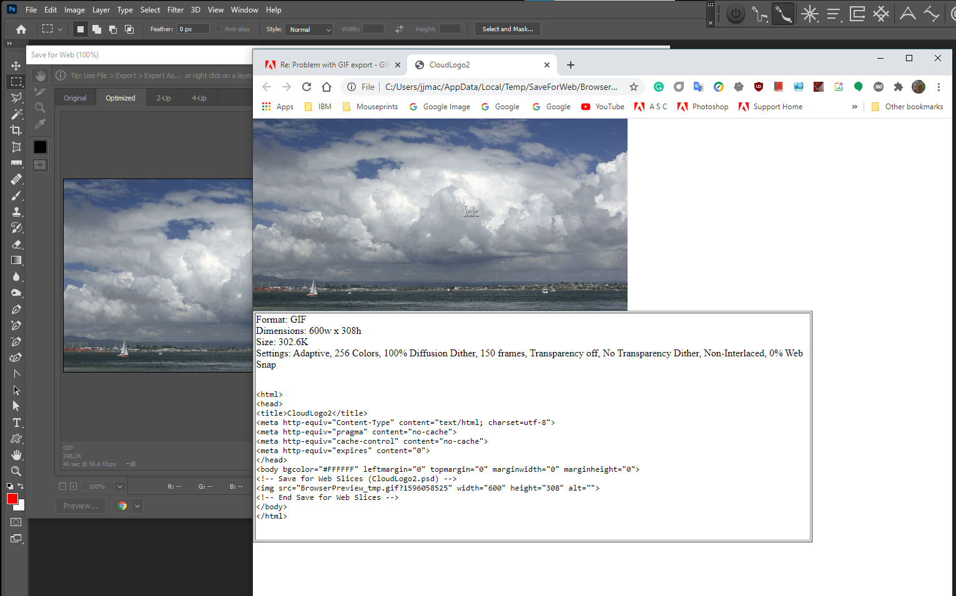Viewport: 956px width, 596px height.
Task: Open the Style dropdown set to Normal
Action: click(308, 29)
